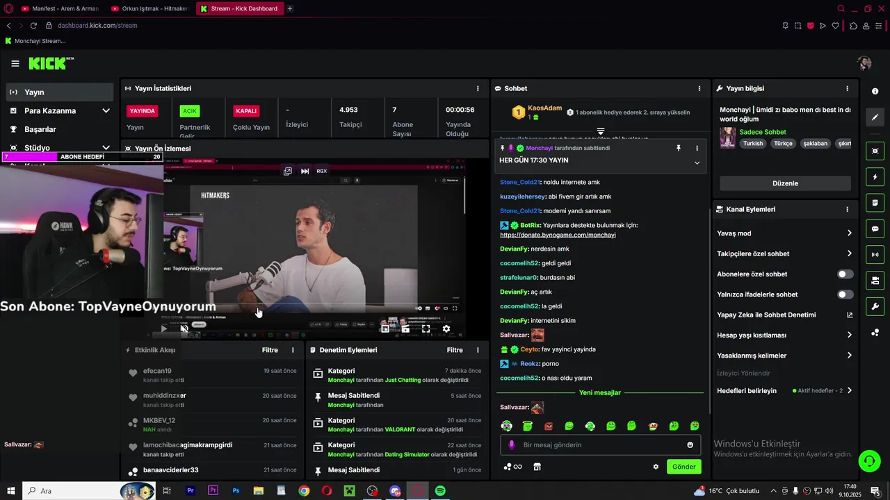This screenshot has width=890, height=500.
Task: Toggle the channel actions icon in right rail
Action: [x=875, y=281]
